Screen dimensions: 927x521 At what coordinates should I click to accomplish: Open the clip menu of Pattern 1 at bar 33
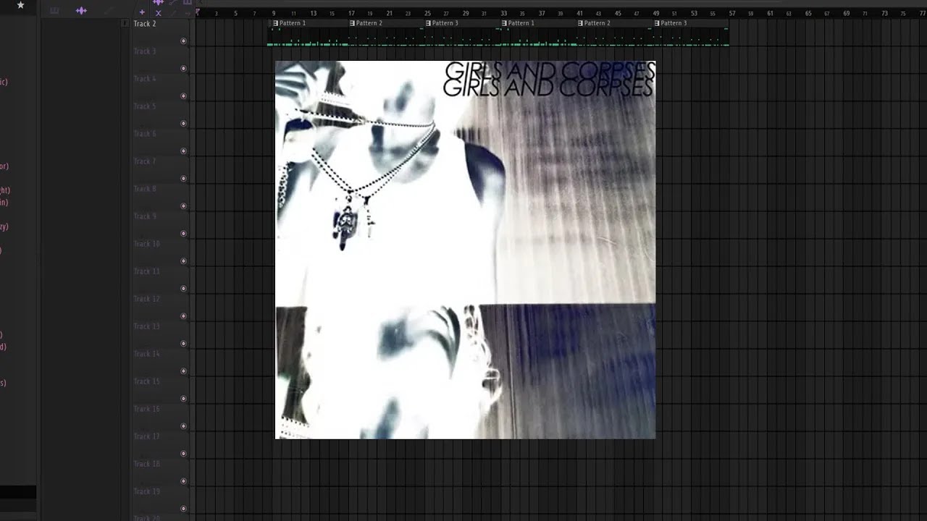pos(505,23)
